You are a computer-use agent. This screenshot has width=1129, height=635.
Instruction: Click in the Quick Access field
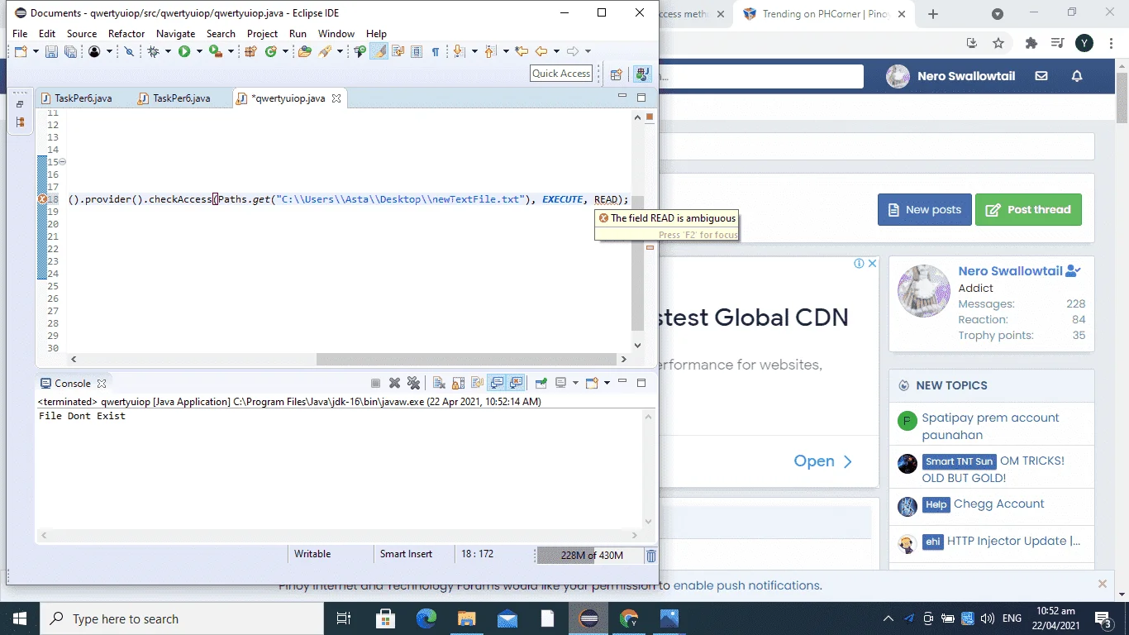click(561, 74)
